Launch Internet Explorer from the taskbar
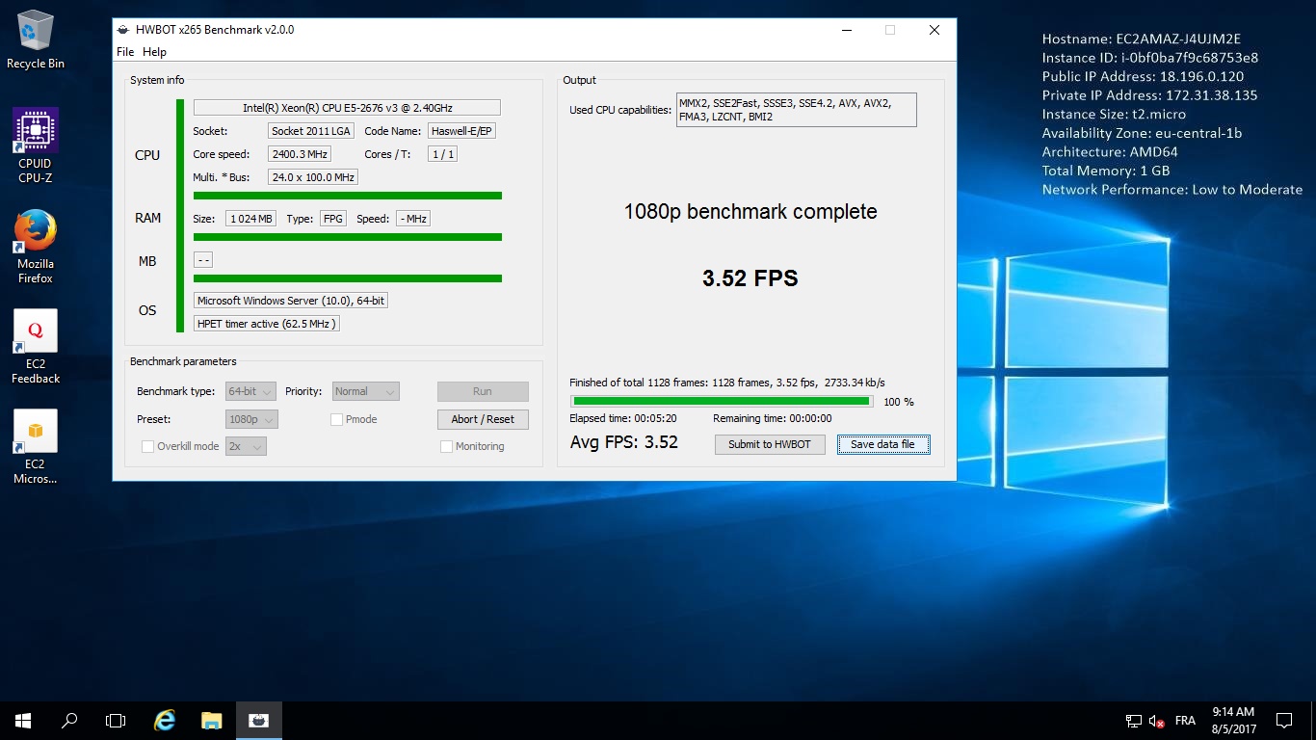The image size is (1316, 740). [166, 720]
